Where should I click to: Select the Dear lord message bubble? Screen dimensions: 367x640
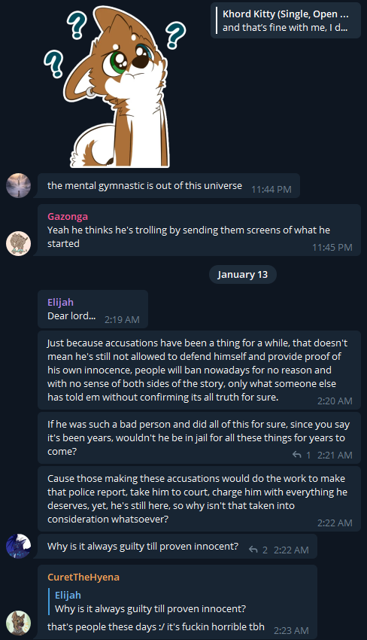tap(93, 309)
